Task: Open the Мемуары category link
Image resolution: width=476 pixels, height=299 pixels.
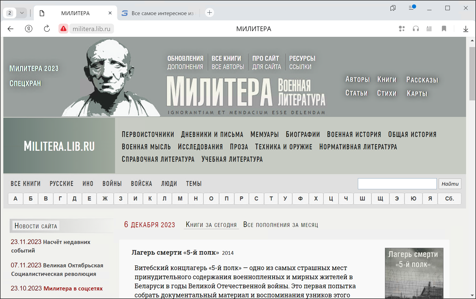Action: click(x=264, y=135)
